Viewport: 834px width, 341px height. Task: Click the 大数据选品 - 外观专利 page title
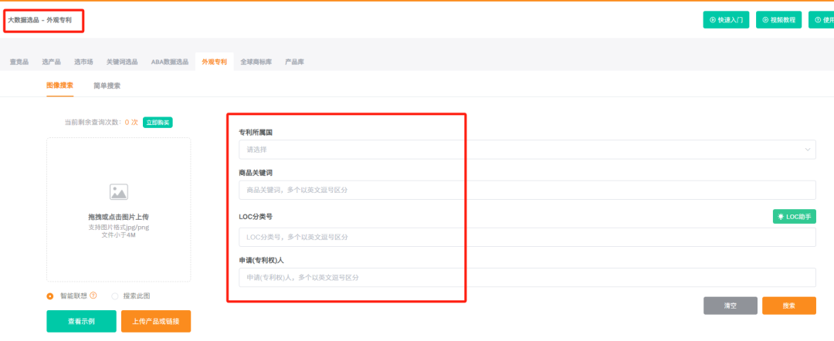pyautogui.click(x=39, y=20)
